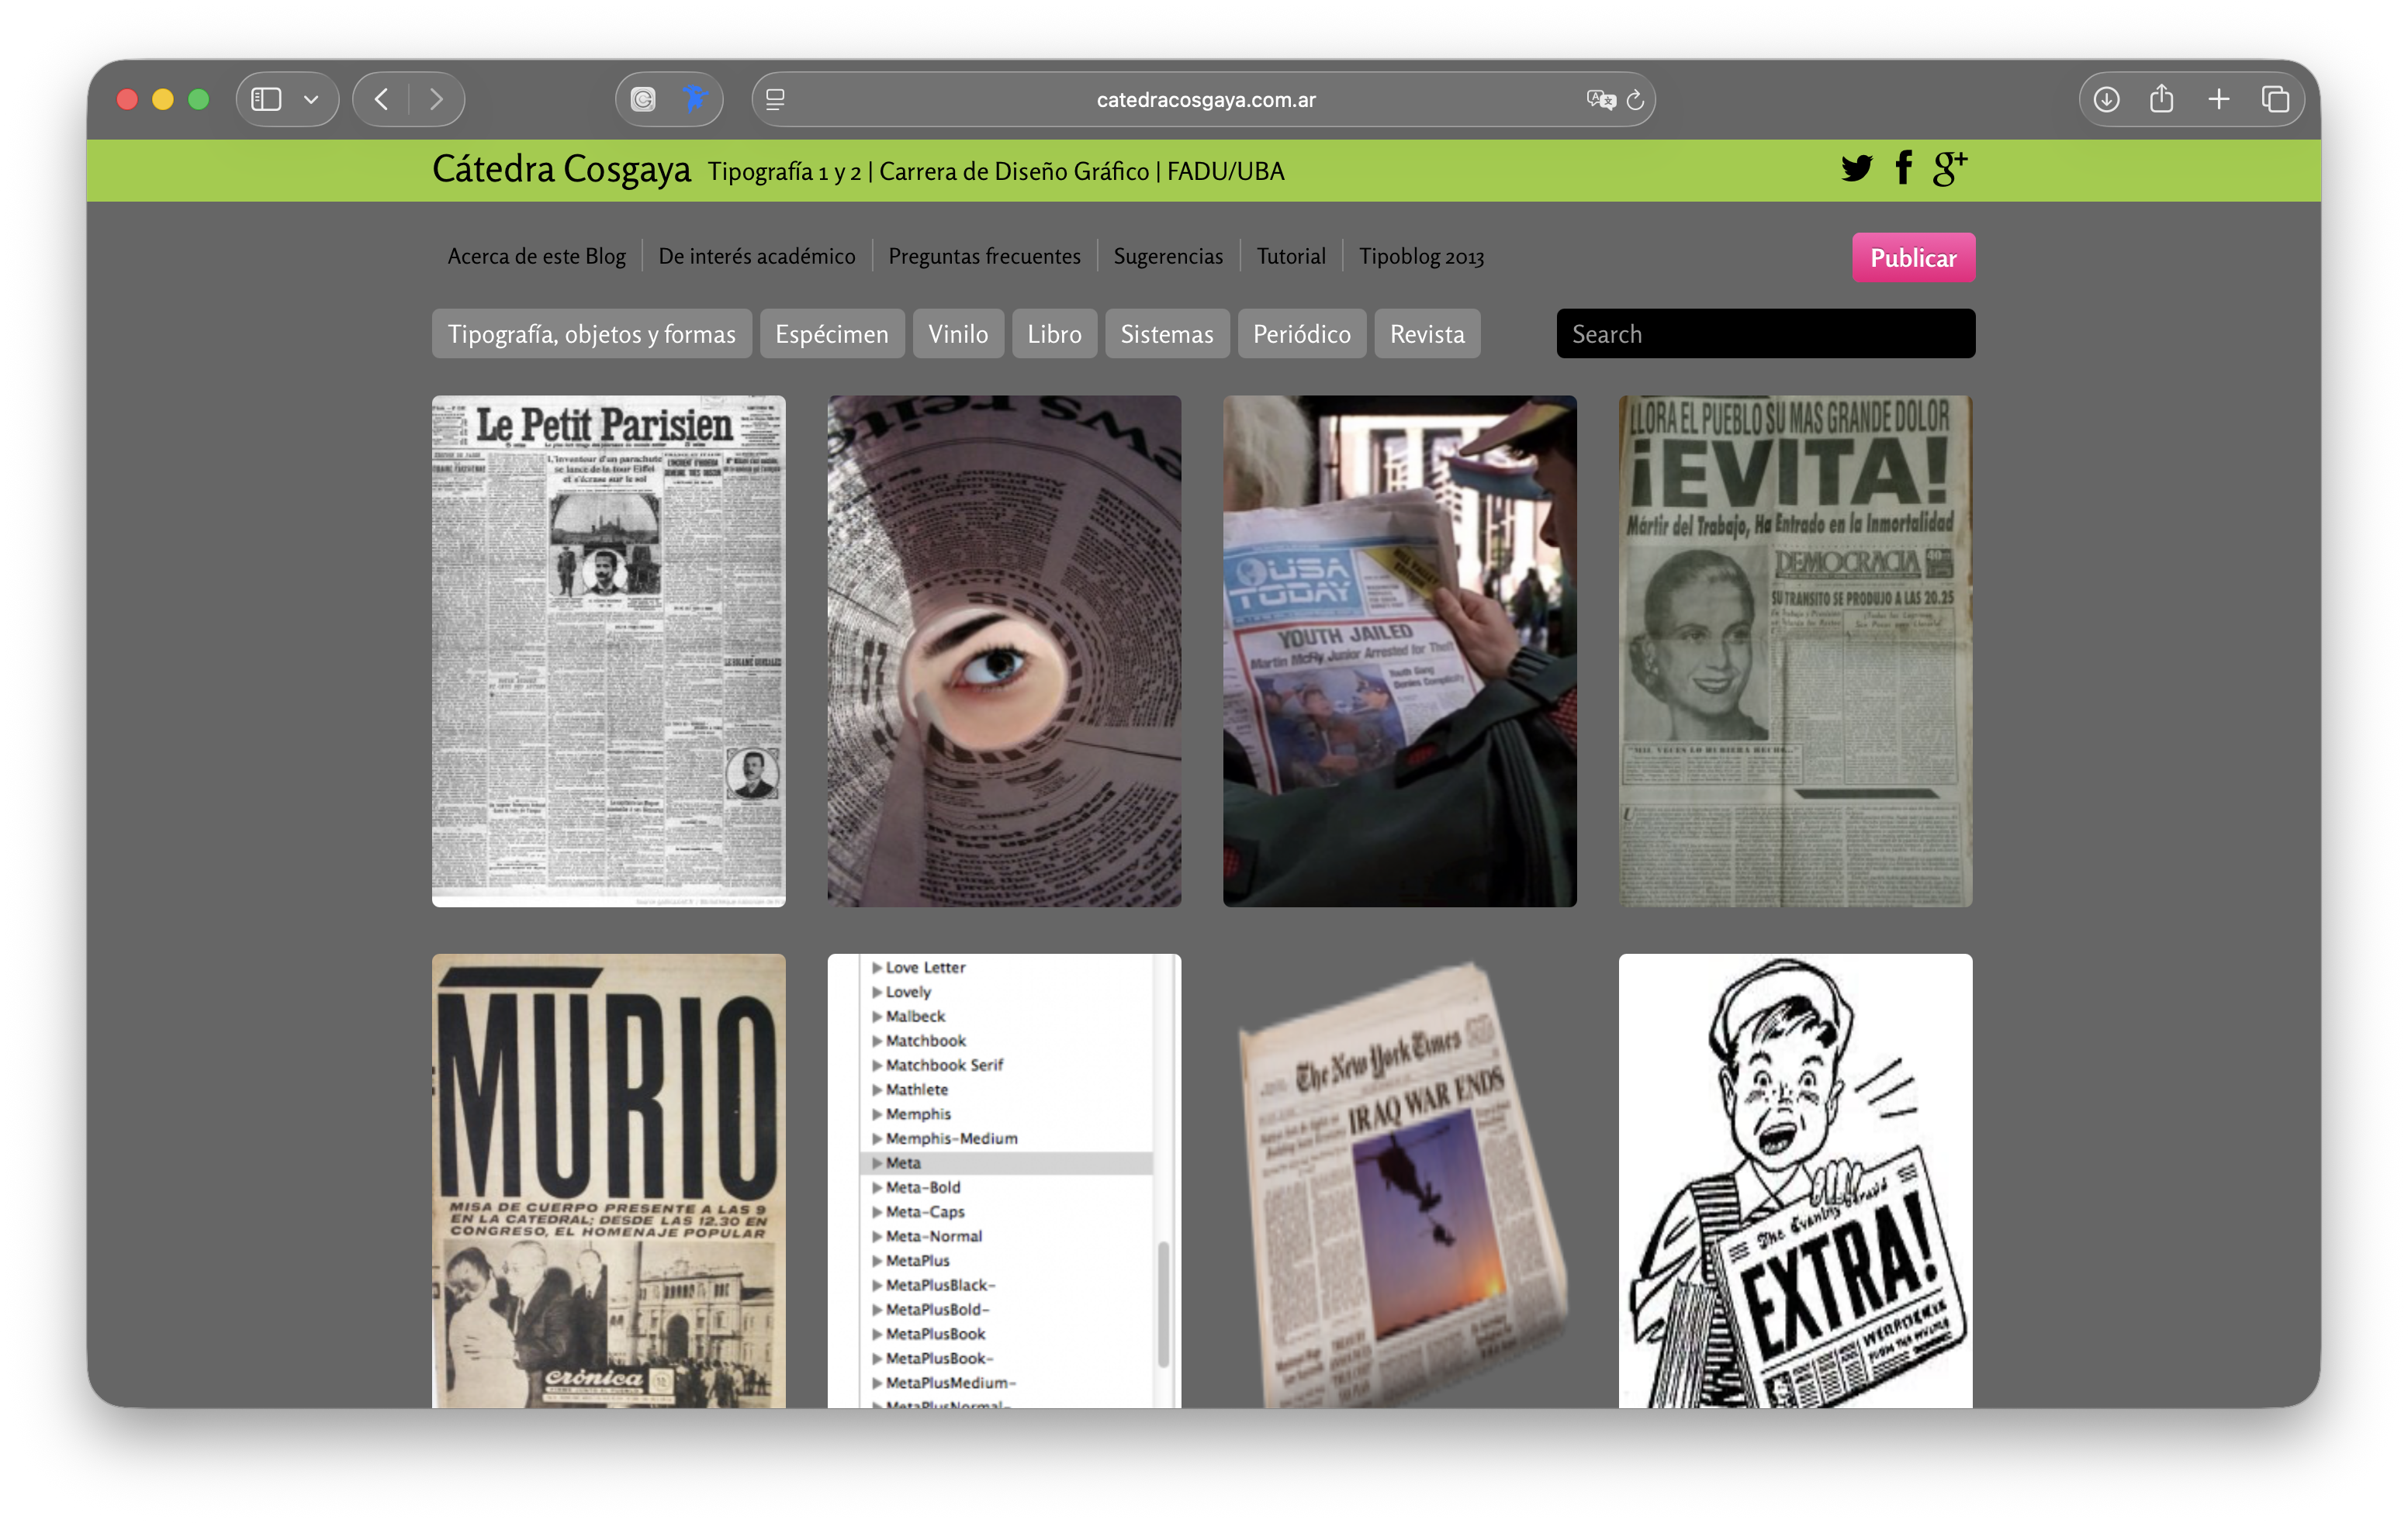2408x1523 pixels.
Task: Open the Tutorial page
Action: pyautogui.click(x=1291, y=257)
